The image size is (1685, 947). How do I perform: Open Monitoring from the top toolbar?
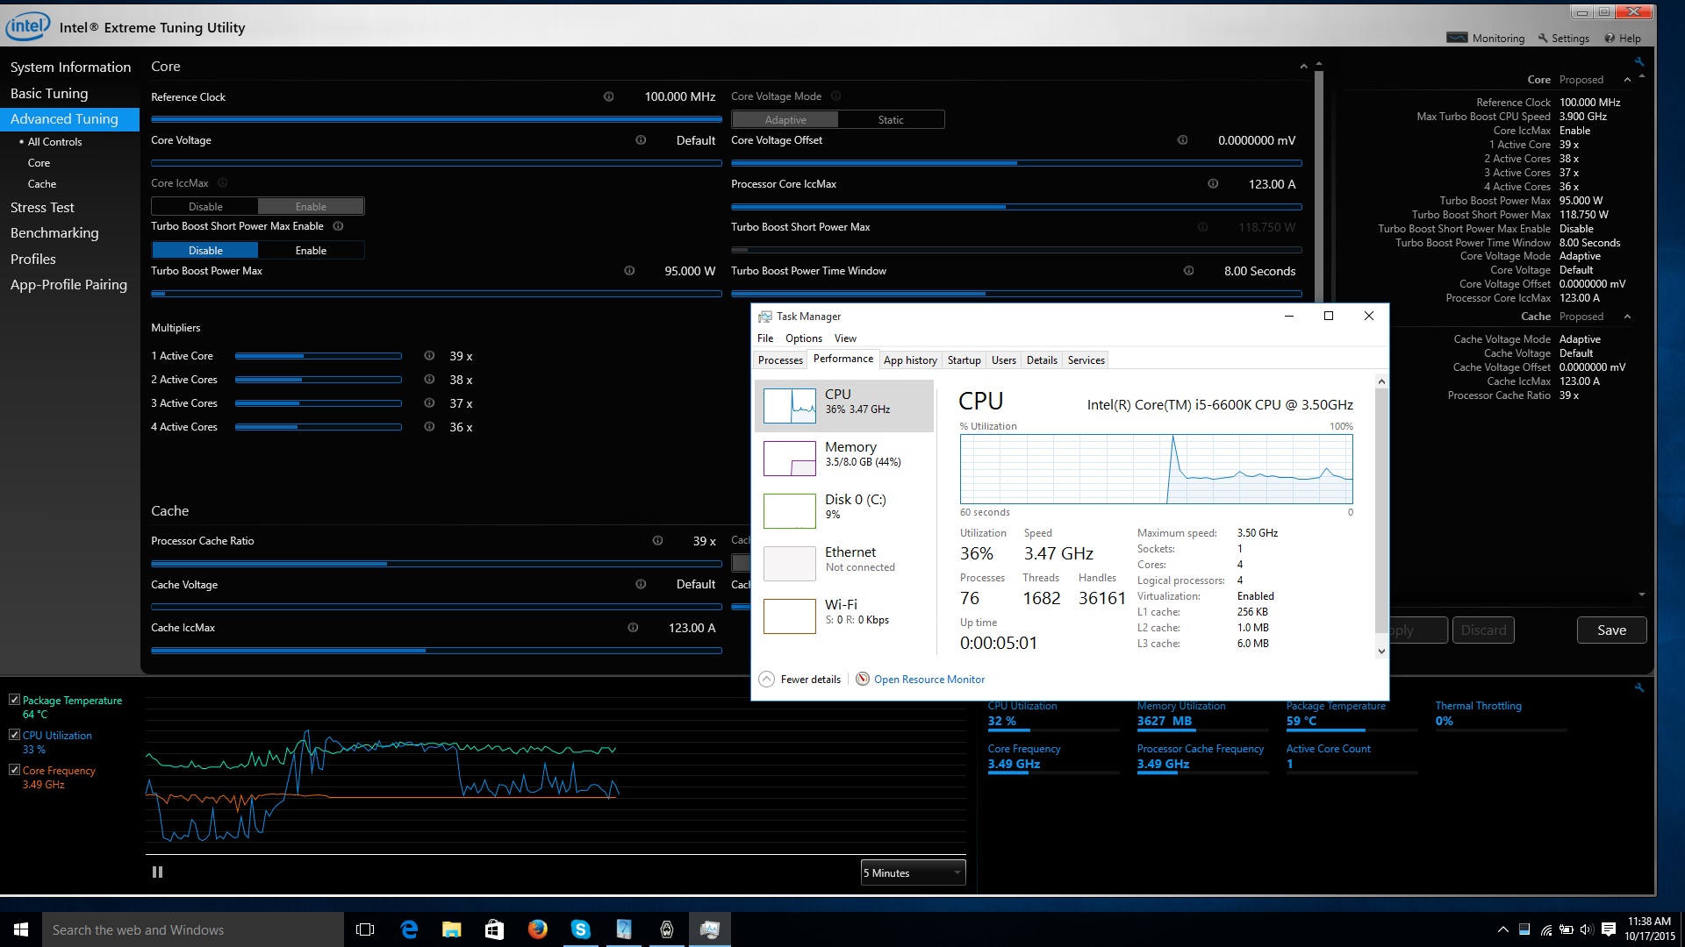click(1486, 39)
